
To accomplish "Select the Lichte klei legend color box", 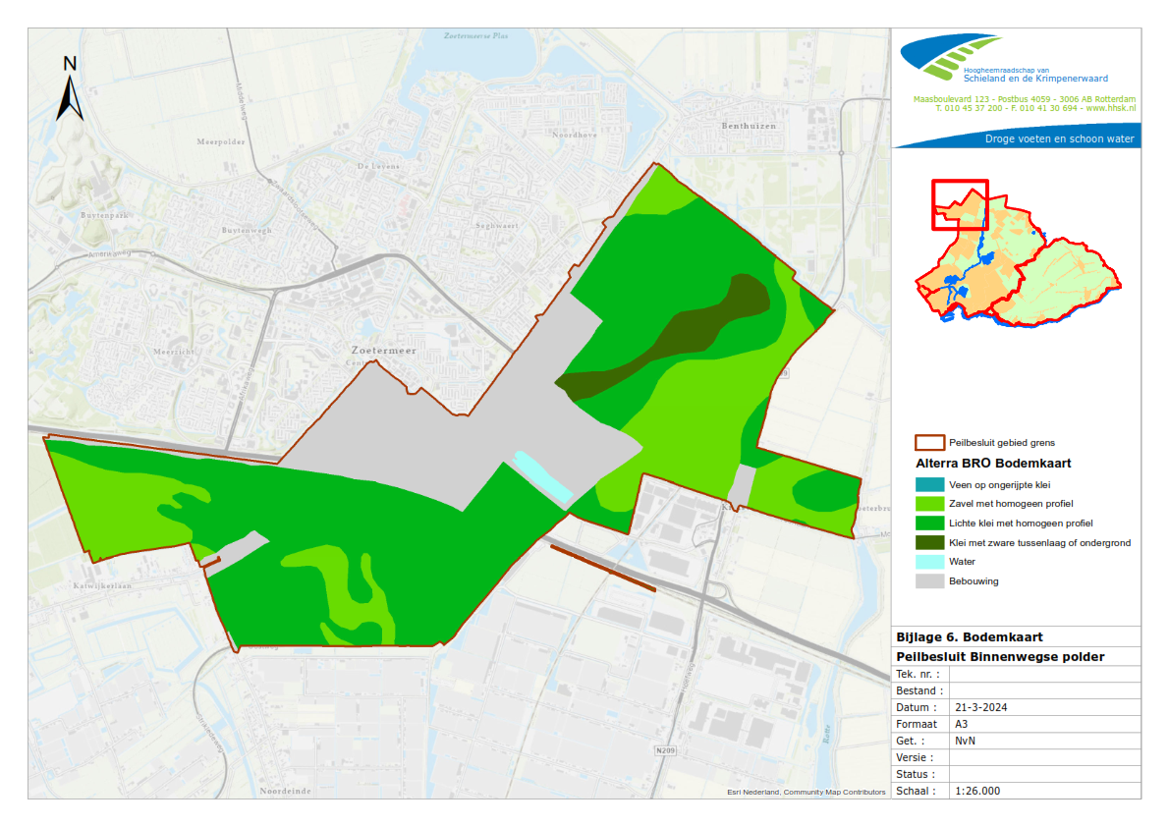I will pyautogui.click(x=928, y=524).
